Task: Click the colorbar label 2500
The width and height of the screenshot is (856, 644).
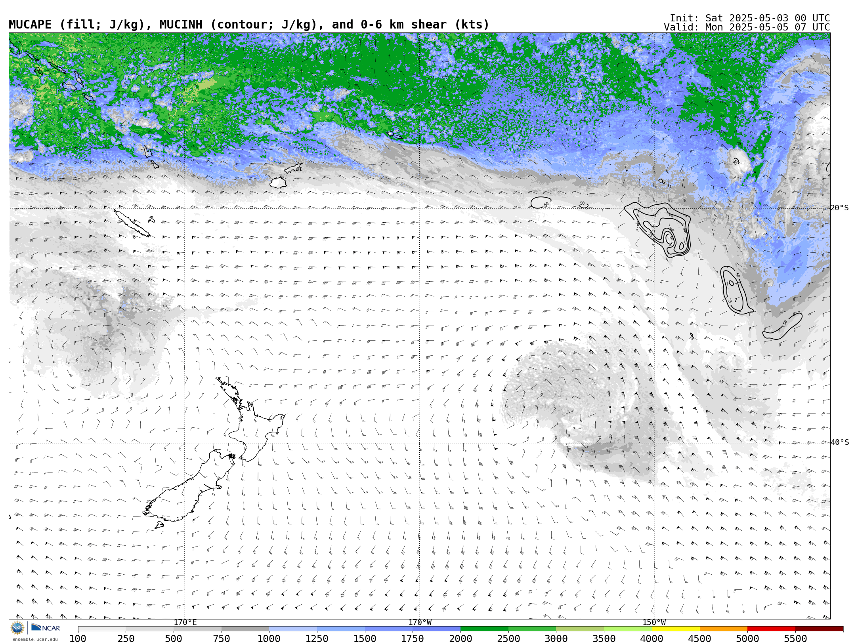Action: (508, 638)
